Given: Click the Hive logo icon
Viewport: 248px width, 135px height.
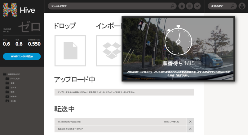Looking at the screenshot, I should click(10, 10).
